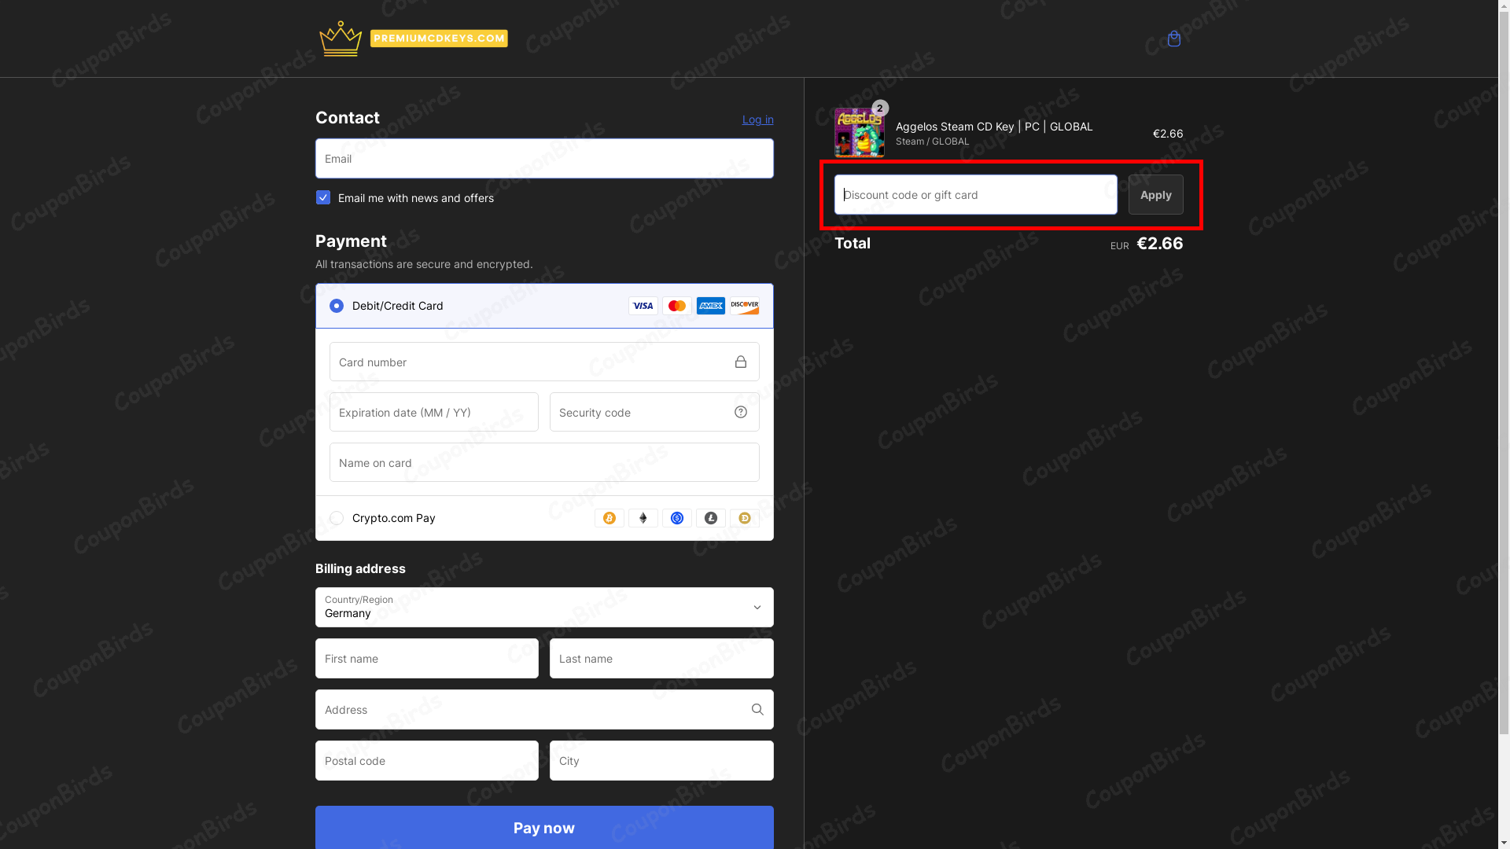Click the Expiration date field

tap(434, 412)
